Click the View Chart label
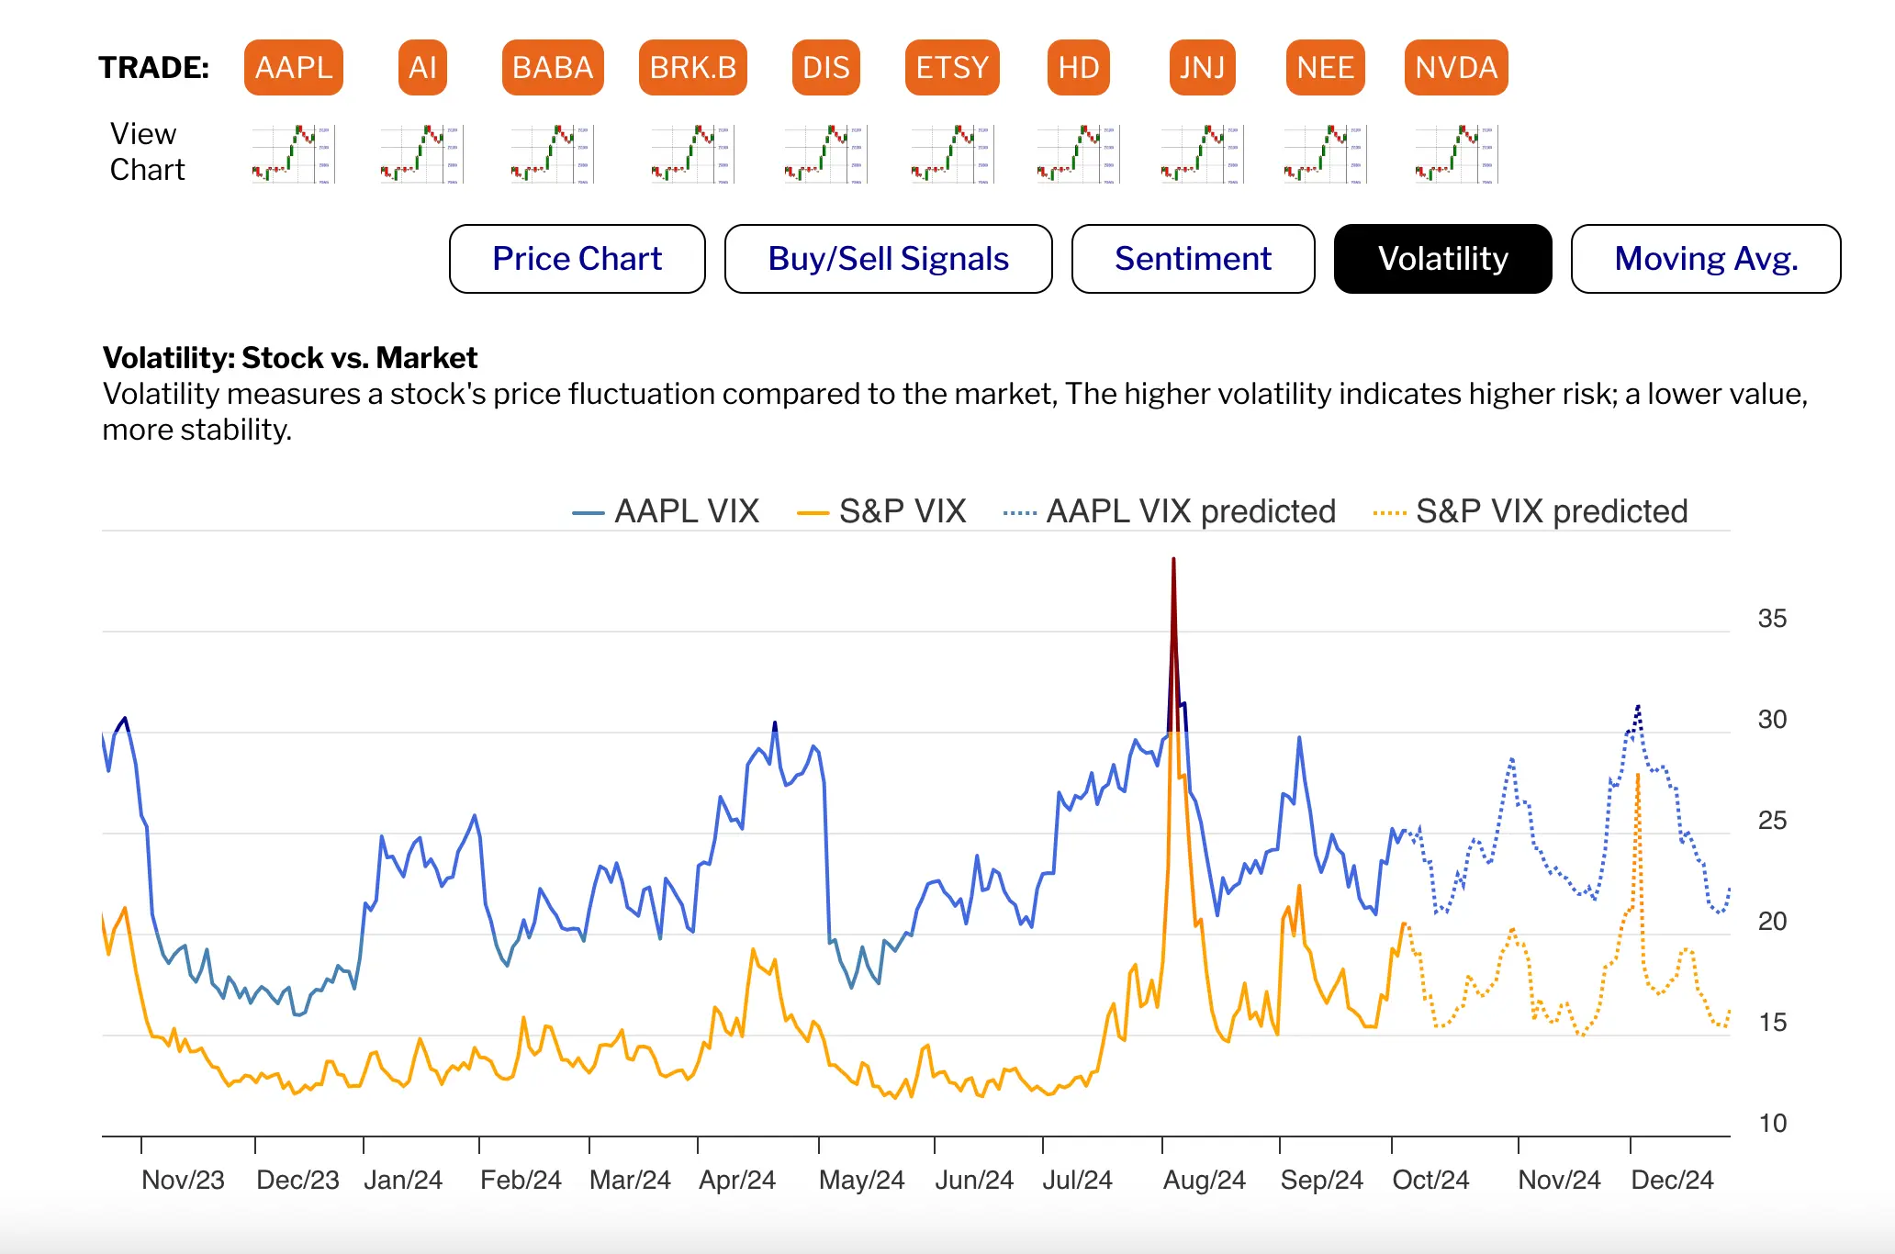 pyautogui.click(x=147, y=151)
